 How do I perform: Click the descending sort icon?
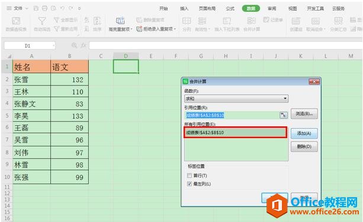coord(86,29)
